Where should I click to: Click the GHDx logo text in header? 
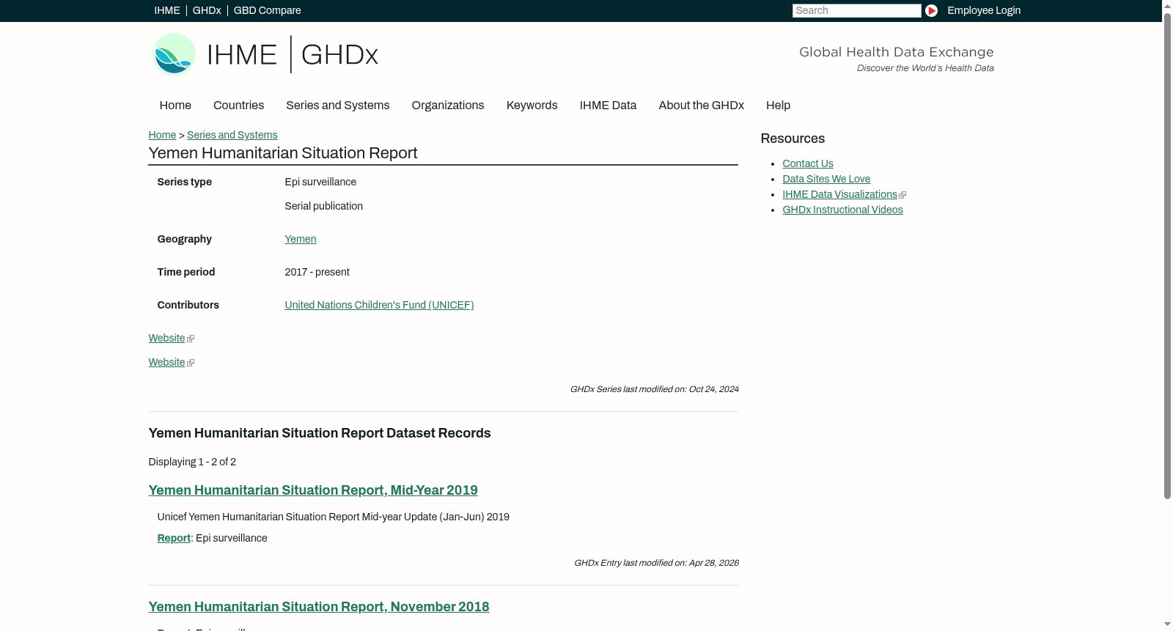(339, 55)
